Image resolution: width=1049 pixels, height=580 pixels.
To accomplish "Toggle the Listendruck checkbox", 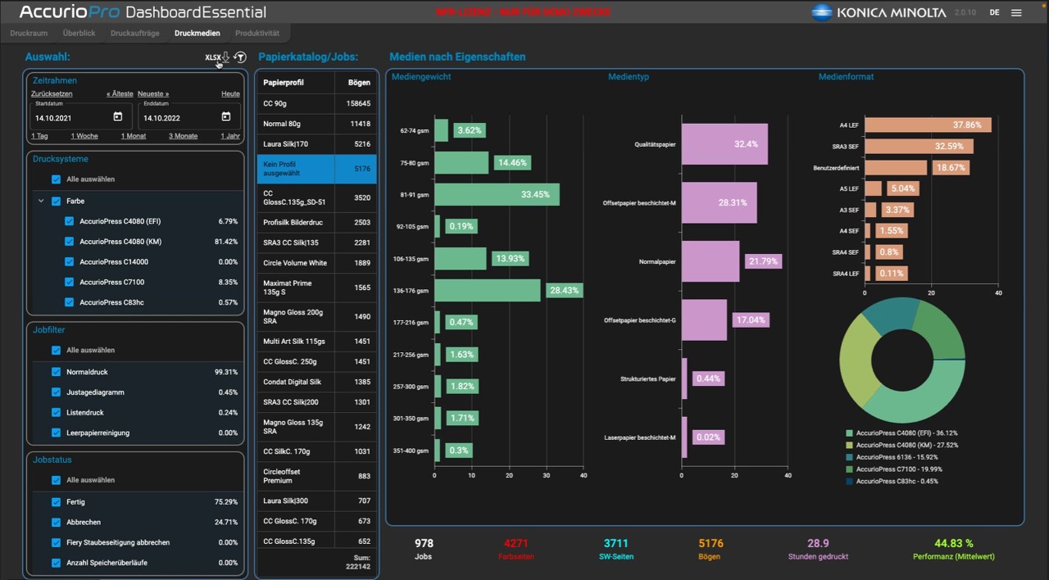I will coord(56,412).
